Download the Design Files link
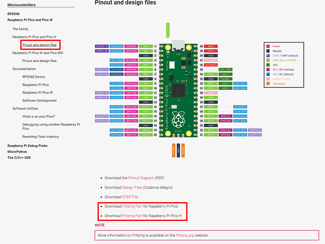Screen dimensions: 325x244 tap(132, 187)
